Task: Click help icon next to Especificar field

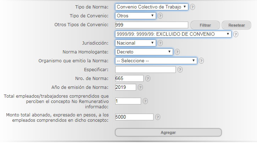Action: coord(181,70)
